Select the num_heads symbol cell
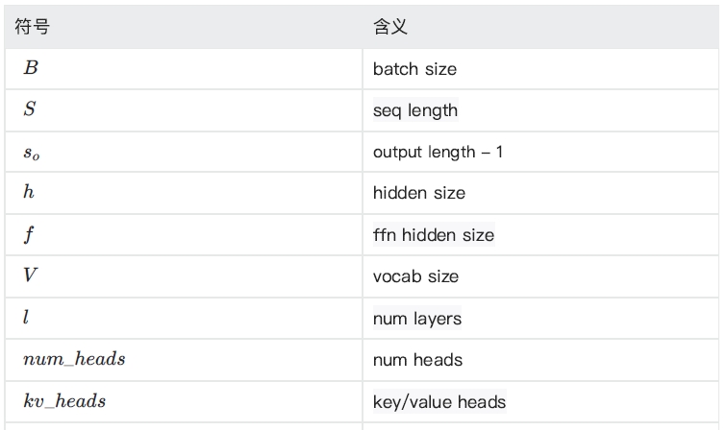This screenshot has width=727, height=430. [x=74, y=360]
